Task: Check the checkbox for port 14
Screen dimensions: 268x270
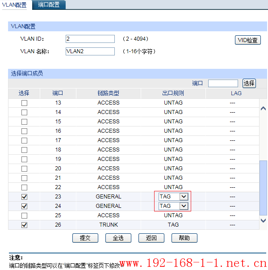Action: coord(24,112)
